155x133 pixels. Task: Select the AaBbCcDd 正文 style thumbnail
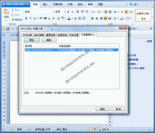143,15
